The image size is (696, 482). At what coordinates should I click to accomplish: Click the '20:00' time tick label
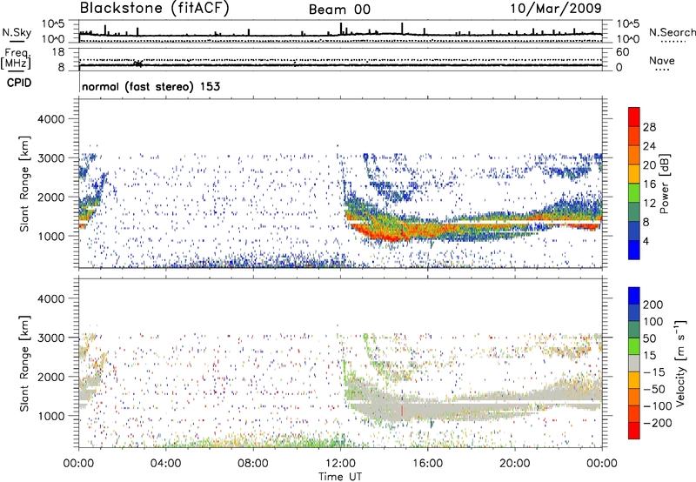click(514, 464)
